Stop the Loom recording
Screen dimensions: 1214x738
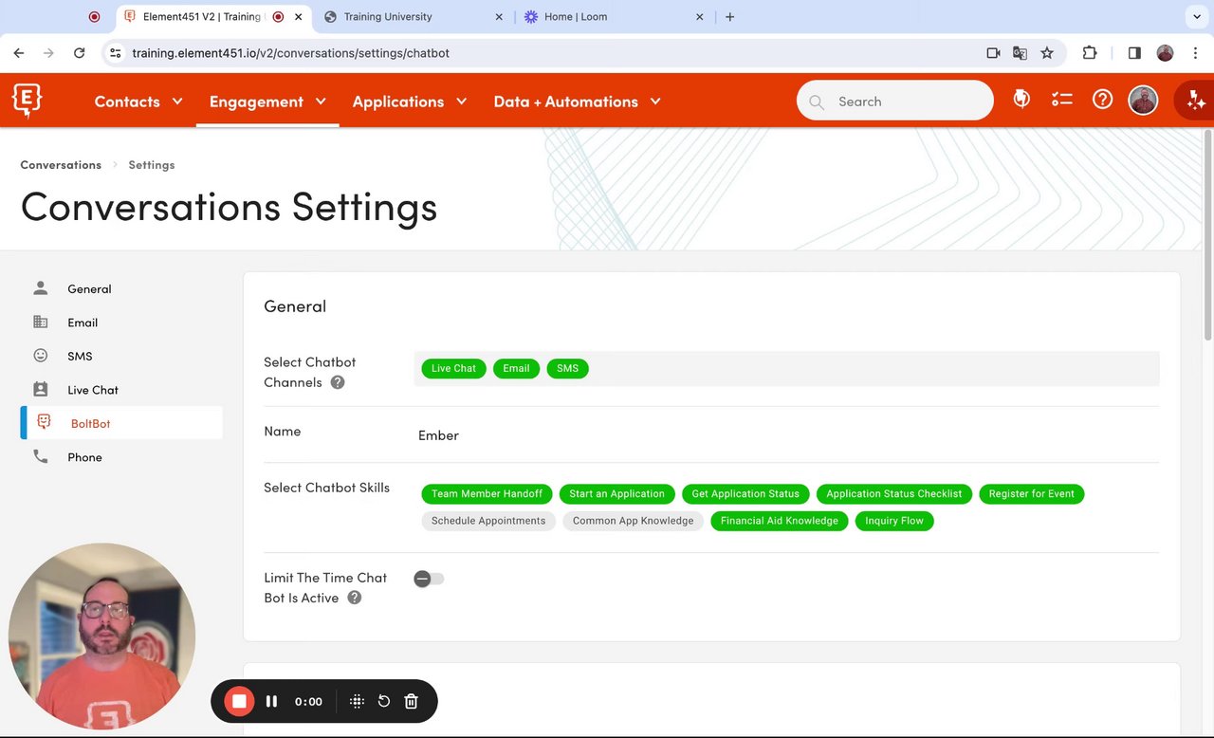point(239,701)
